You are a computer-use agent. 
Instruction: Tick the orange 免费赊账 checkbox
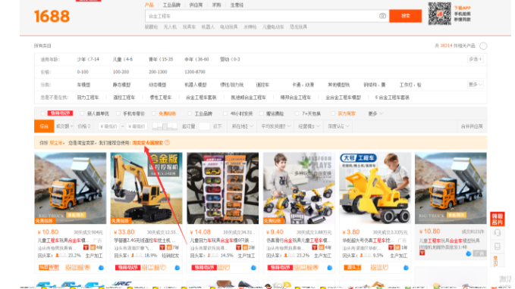click(x=154, y=113)
